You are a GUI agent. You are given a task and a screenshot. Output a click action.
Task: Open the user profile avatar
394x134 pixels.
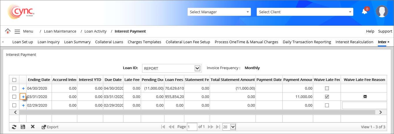click(x=382, y=12)
